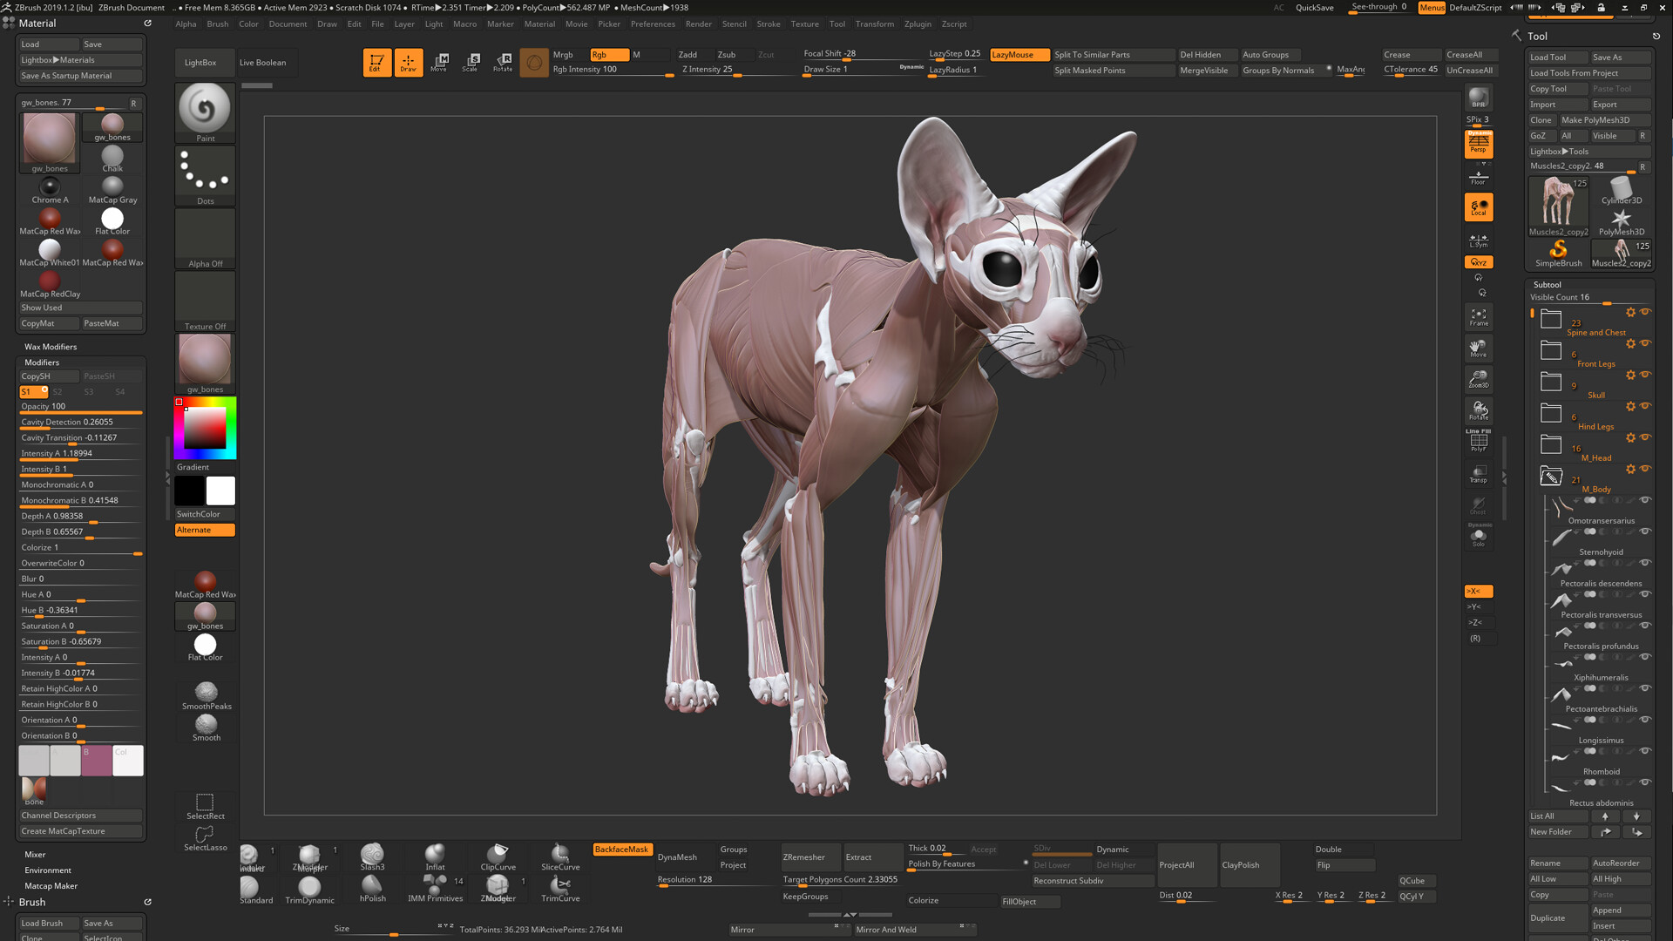Screen dimensions: 1673x941
Task: Click the DynaMesh button
Action: pyautogui.click(x=686, y=857)
